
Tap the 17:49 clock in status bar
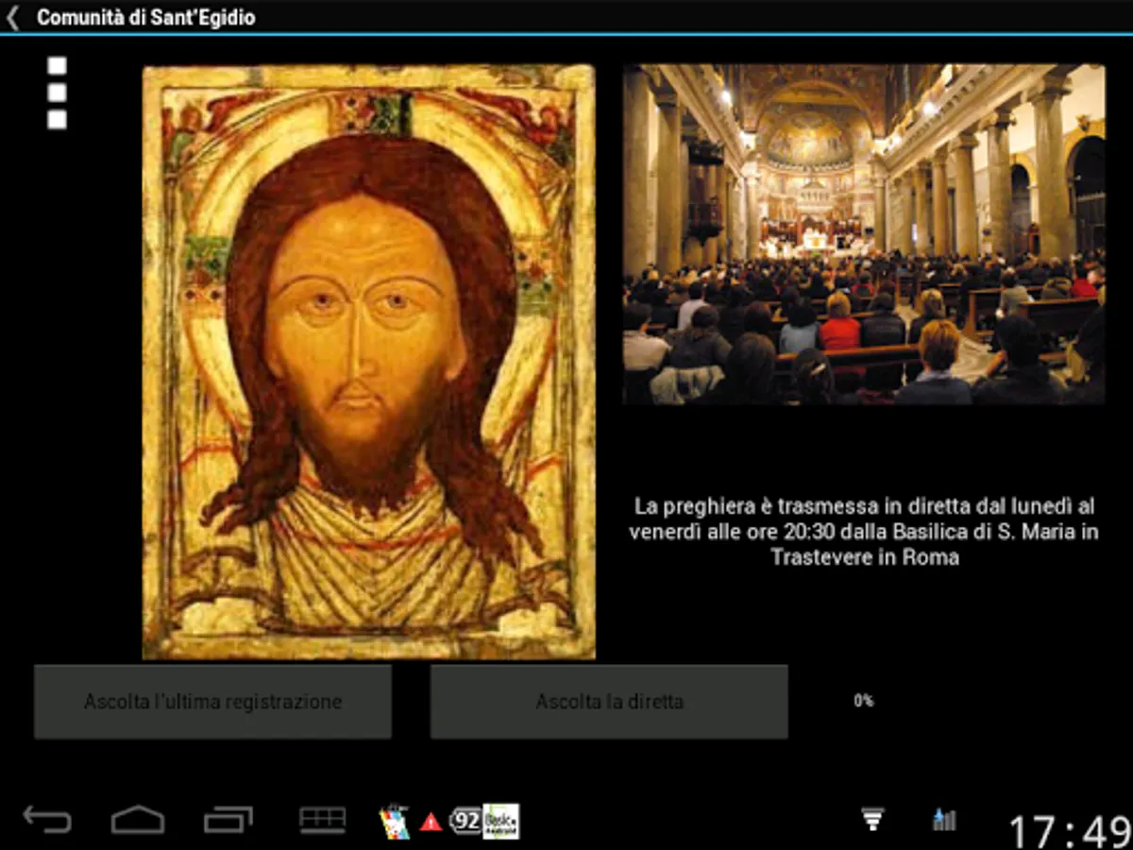[x=1070, y=831]
